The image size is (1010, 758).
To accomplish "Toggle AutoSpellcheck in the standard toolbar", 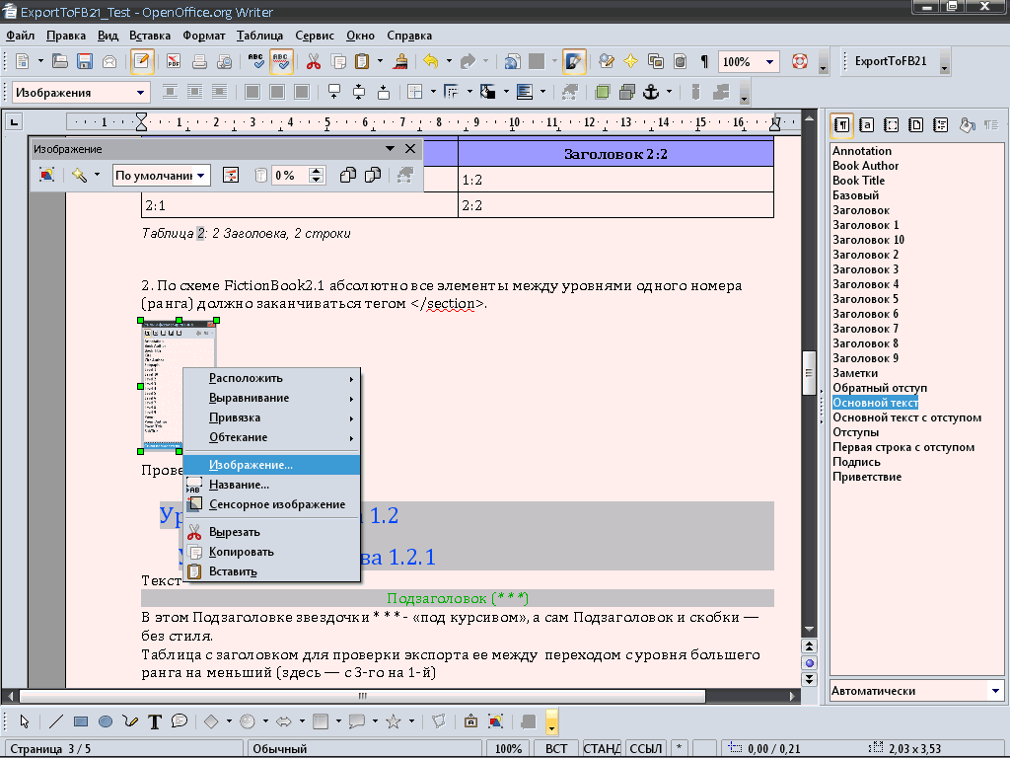I will pos(282,61).
